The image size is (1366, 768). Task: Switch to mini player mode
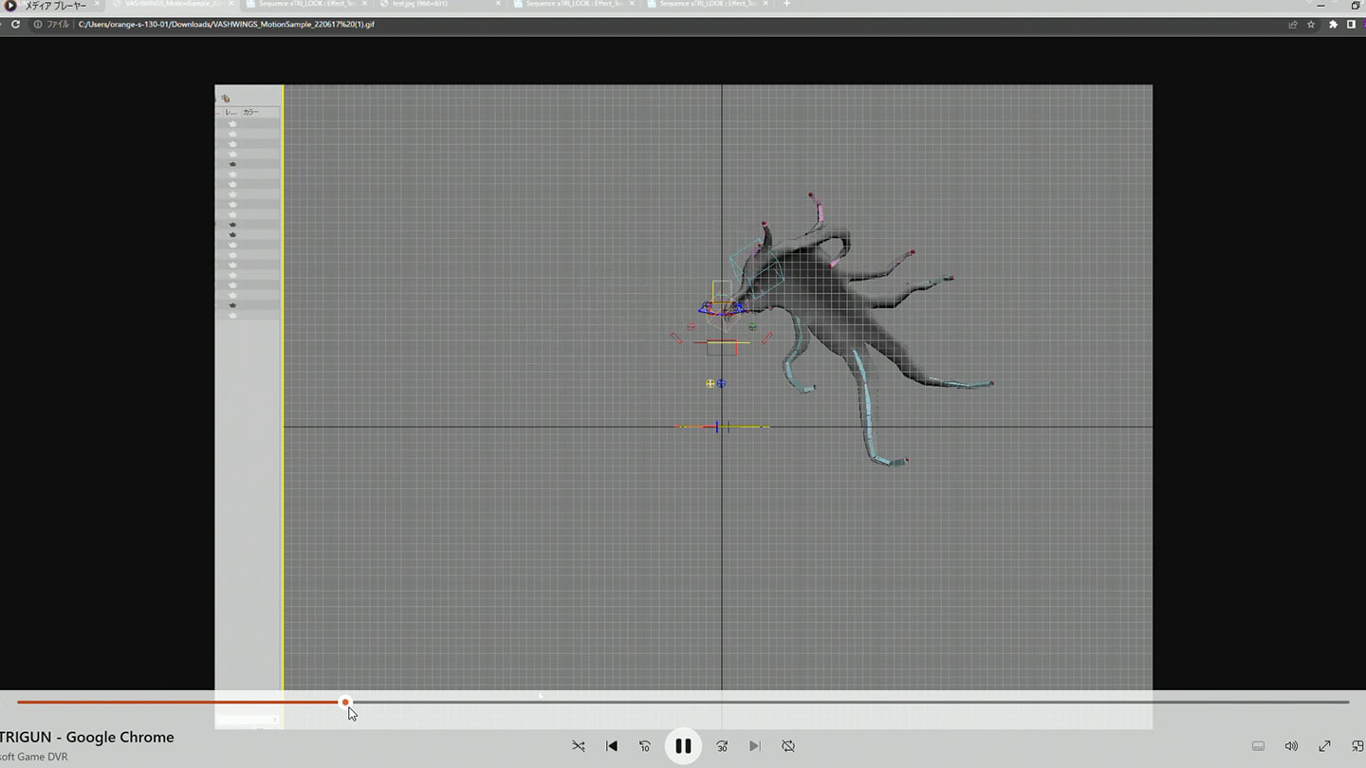(x=1357, y=746)
